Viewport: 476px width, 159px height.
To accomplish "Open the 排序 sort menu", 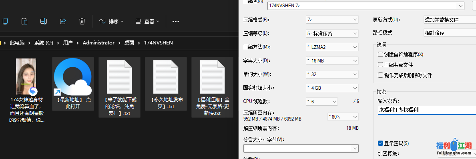I will (x=111, y=22).
